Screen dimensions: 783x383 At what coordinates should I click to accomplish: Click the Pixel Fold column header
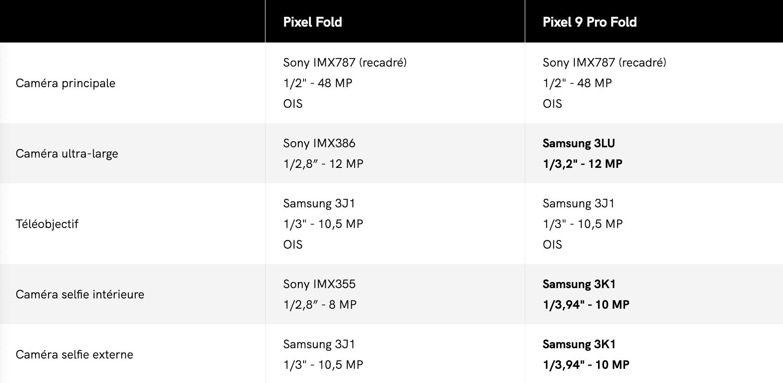pyautogui.click(x=313, y=22)
